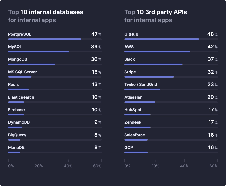This screenshot has width=226, height=186.
Task: Select the Slack label
Action: click(x=130, y=59)
